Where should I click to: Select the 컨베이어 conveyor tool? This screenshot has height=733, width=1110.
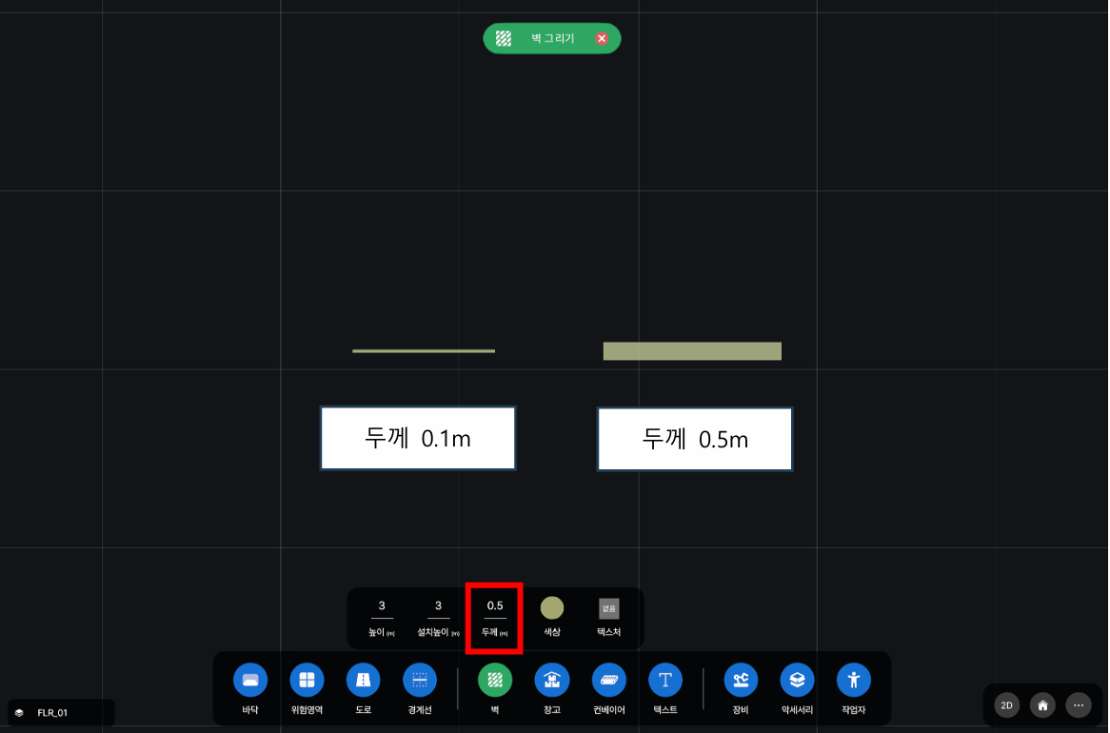[609, 680]
